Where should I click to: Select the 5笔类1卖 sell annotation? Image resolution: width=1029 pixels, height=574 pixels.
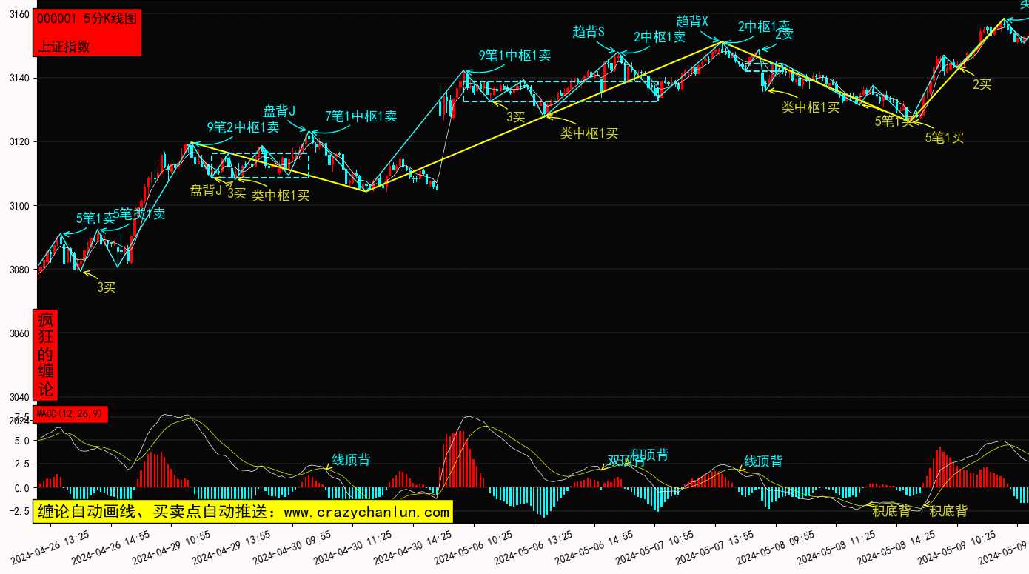click(x=139, y=214)
